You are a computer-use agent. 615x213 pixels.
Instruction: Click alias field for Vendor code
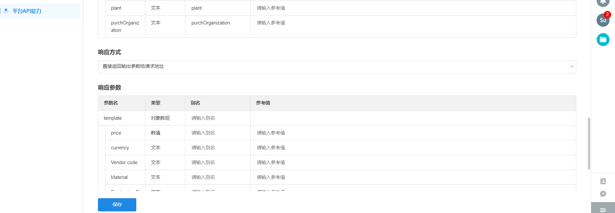[x=217, y=162]
